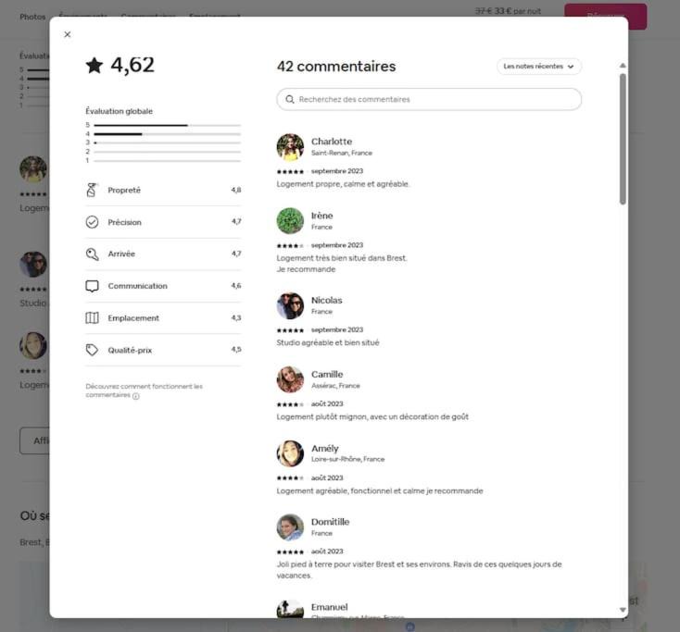680x632 pixels.
Task: Click the scrollbar up arrow of reviews
Action: (623, 66)
